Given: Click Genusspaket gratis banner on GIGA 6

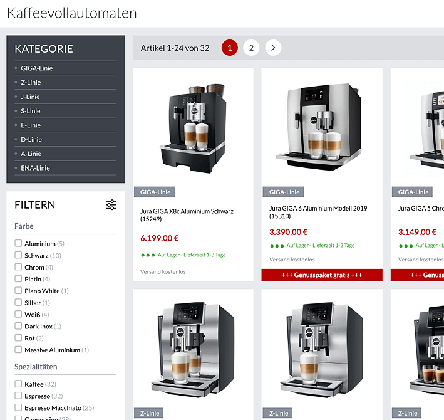Looking at the screenshot, I should pos(322,275).
